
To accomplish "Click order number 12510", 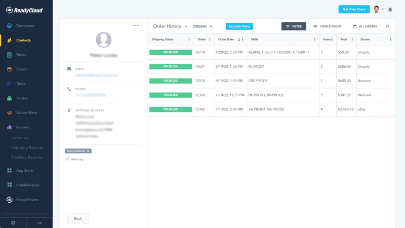I will (200, 81).
